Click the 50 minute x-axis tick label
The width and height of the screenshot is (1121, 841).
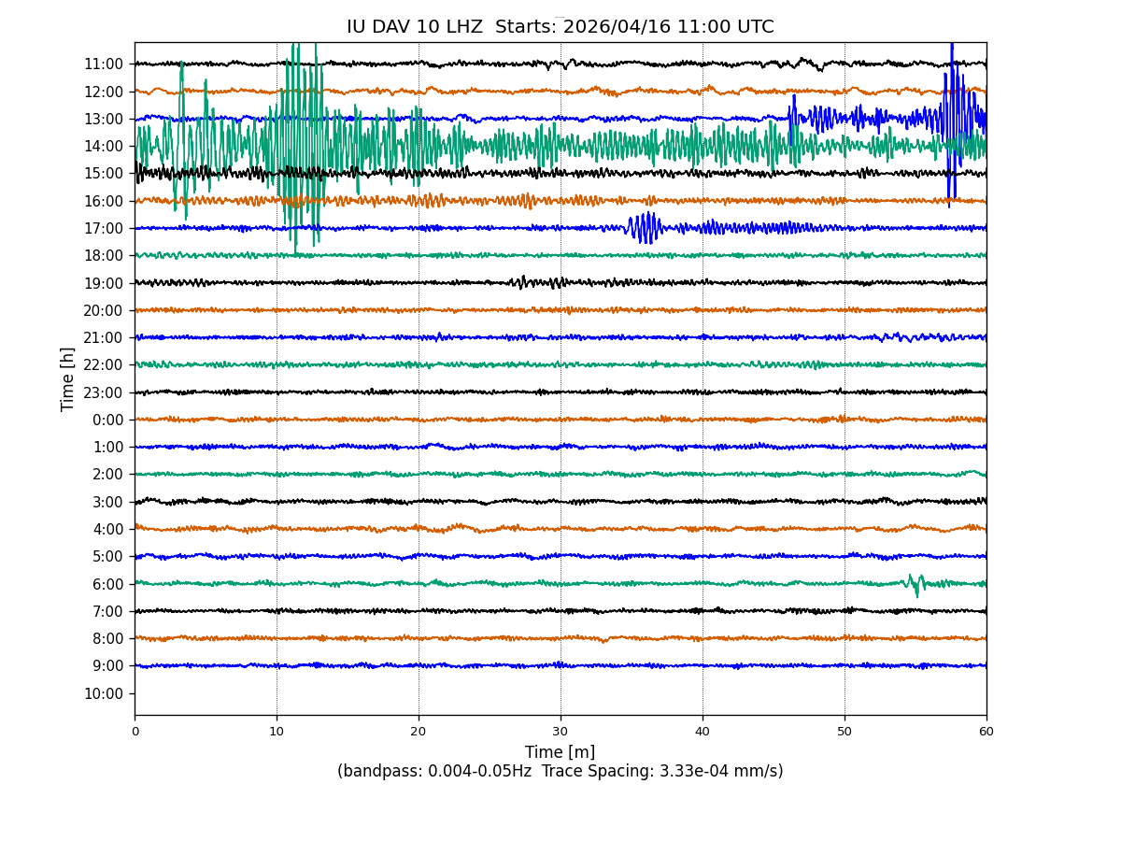[x=844, y=732]
